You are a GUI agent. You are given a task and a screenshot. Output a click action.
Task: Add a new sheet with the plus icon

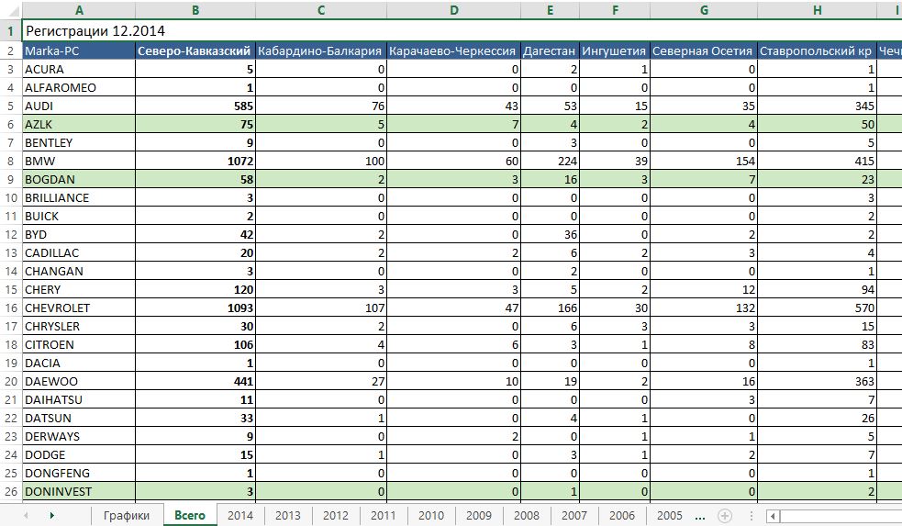[x=725, y=516]
